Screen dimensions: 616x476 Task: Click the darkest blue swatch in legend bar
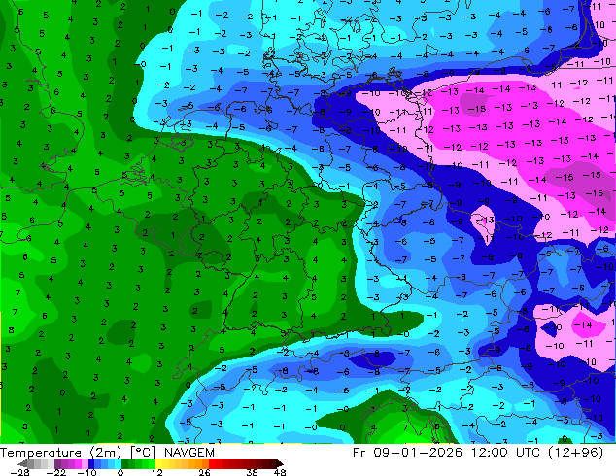pos(91,463)
